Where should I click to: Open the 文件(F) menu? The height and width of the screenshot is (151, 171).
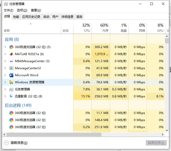[8, 10]
